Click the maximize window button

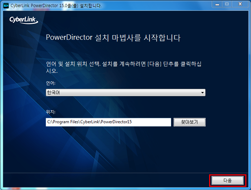click(227, 4)
